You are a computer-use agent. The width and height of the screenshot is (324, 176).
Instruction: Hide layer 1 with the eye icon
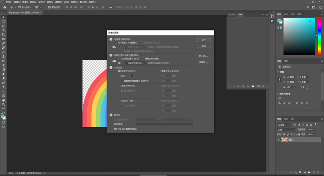coord(279,140)
